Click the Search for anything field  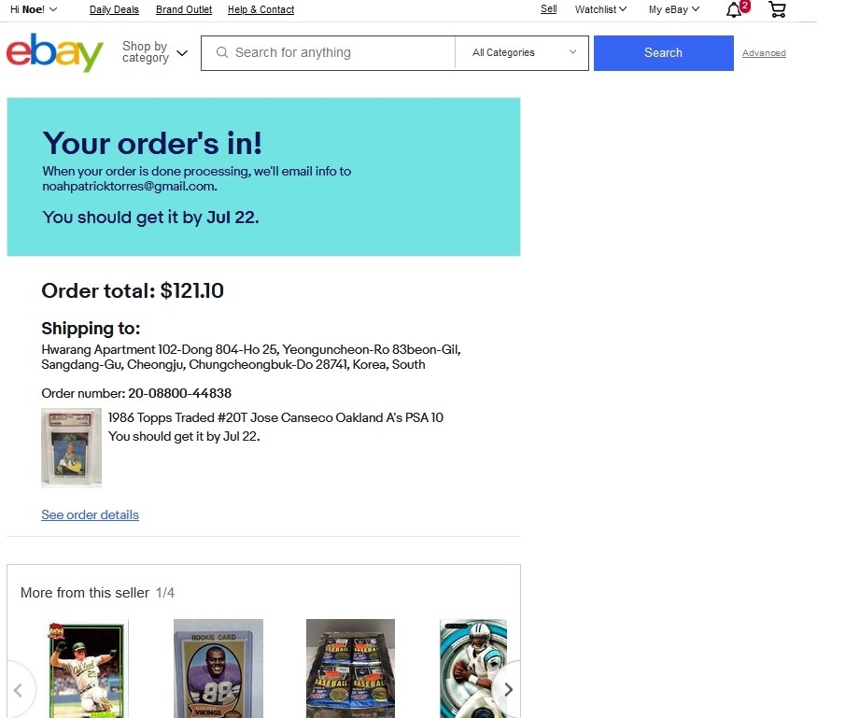[328, 53]
